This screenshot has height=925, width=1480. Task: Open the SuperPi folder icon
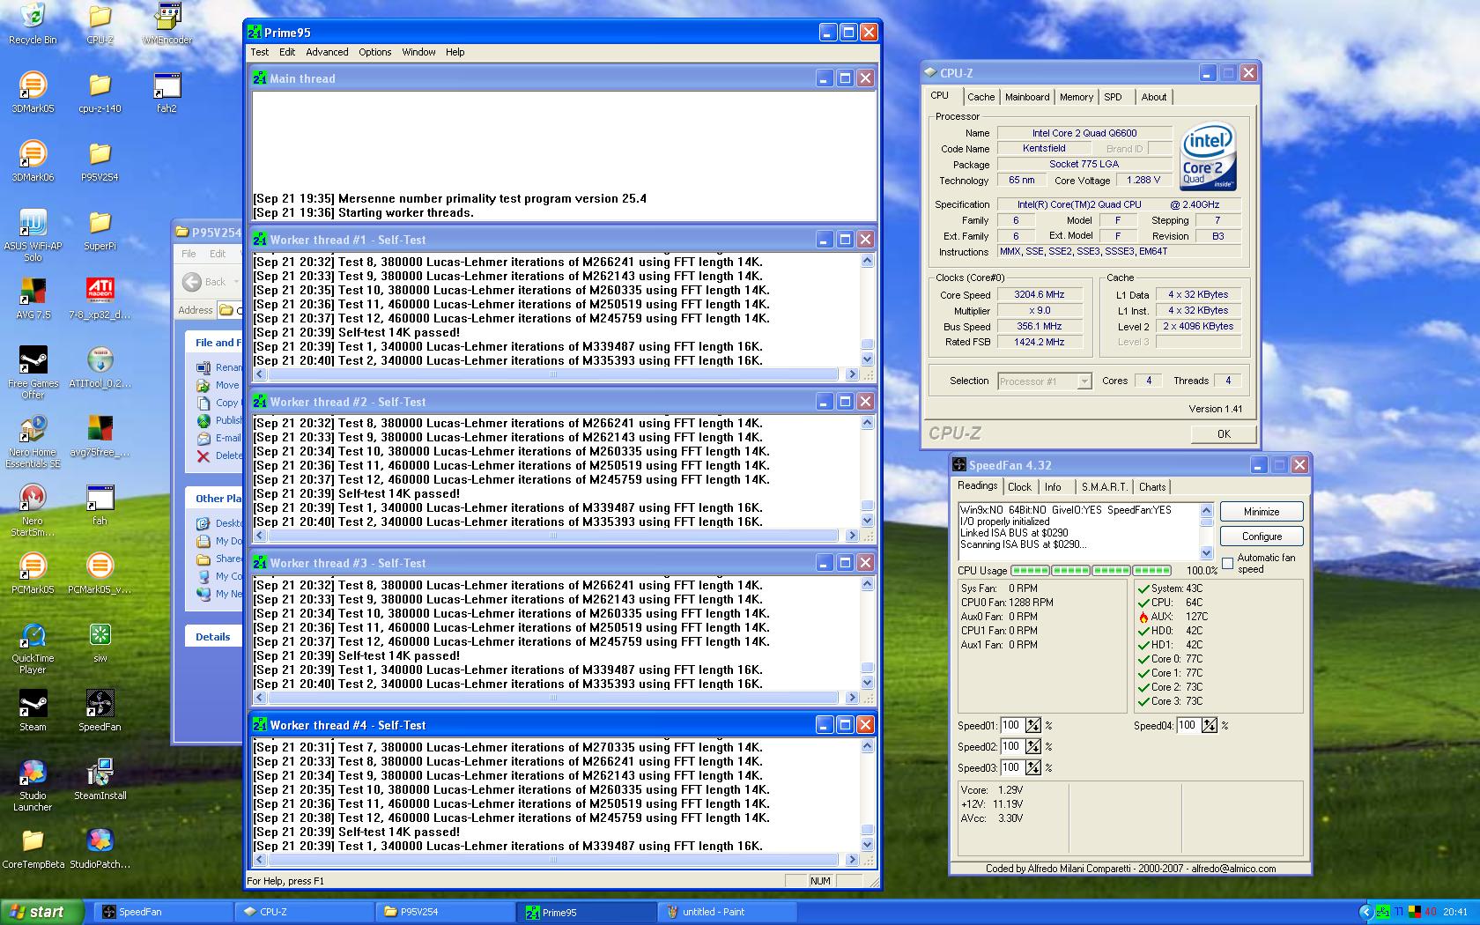100,224
